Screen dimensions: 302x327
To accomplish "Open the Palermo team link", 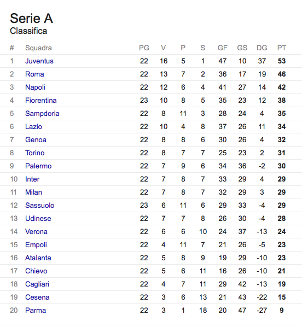I will click(38, 166).
